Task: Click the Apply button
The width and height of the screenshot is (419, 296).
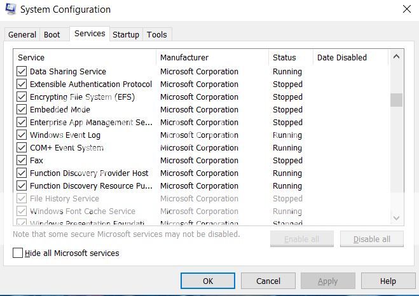Action: (328, 281)
